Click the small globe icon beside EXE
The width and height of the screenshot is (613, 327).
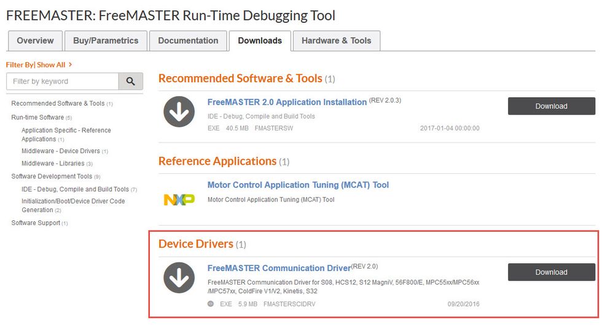click(x=211, y=304)
